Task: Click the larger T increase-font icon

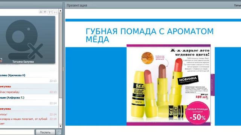Action: pyautogui.click(x=50, y=12)
